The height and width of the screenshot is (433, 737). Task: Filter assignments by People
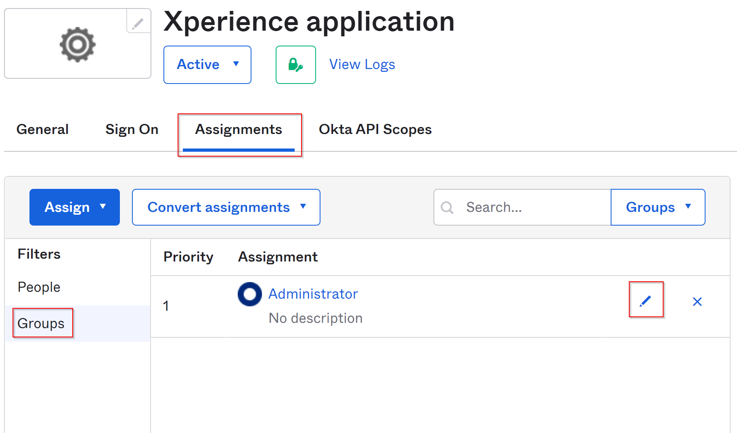click(x=39, y=287)
